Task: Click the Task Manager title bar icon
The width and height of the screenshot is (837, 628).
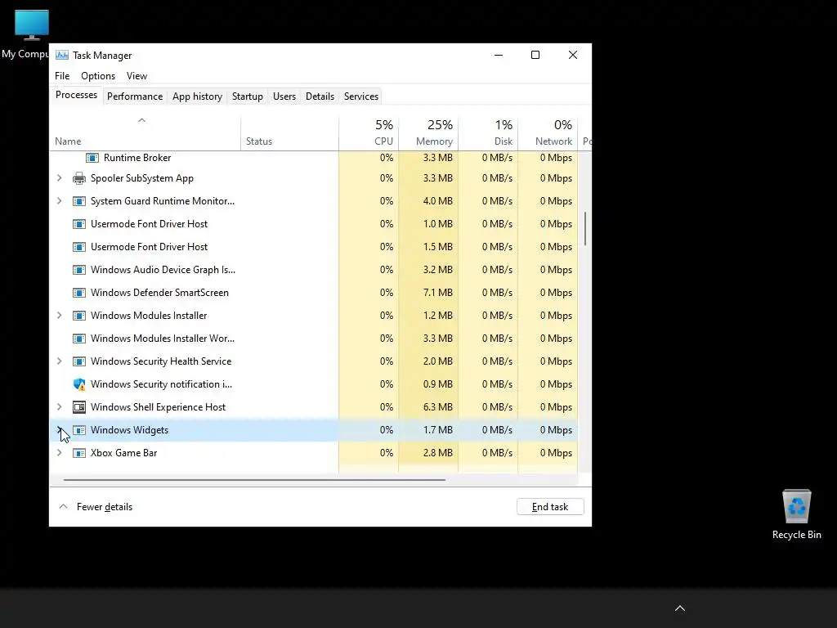Action: click(x=62, y=55)
